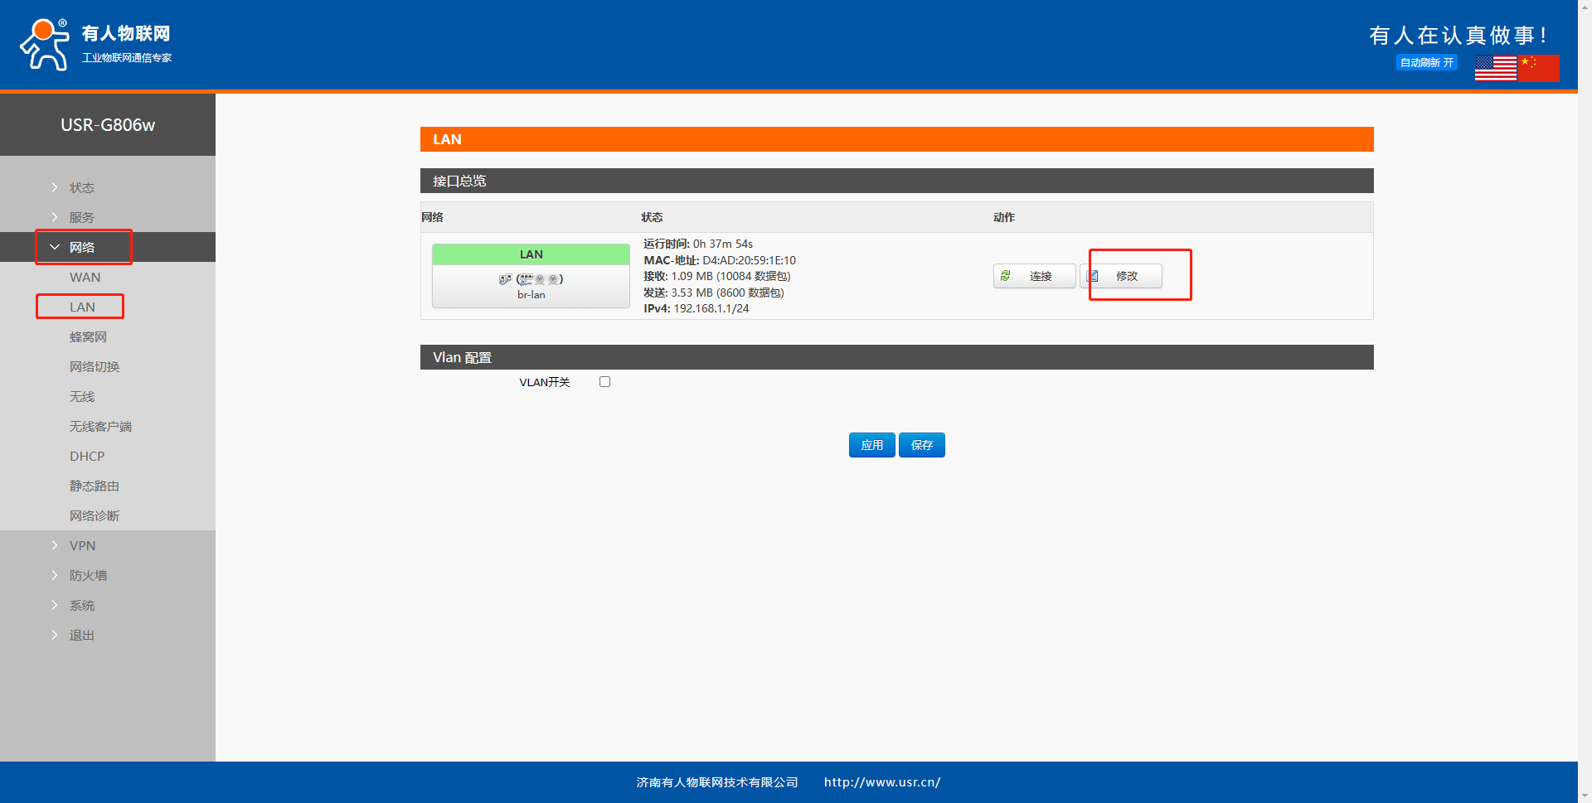Switch language with the China flag icon
1592x803 pixels.
coord(1539,68)
